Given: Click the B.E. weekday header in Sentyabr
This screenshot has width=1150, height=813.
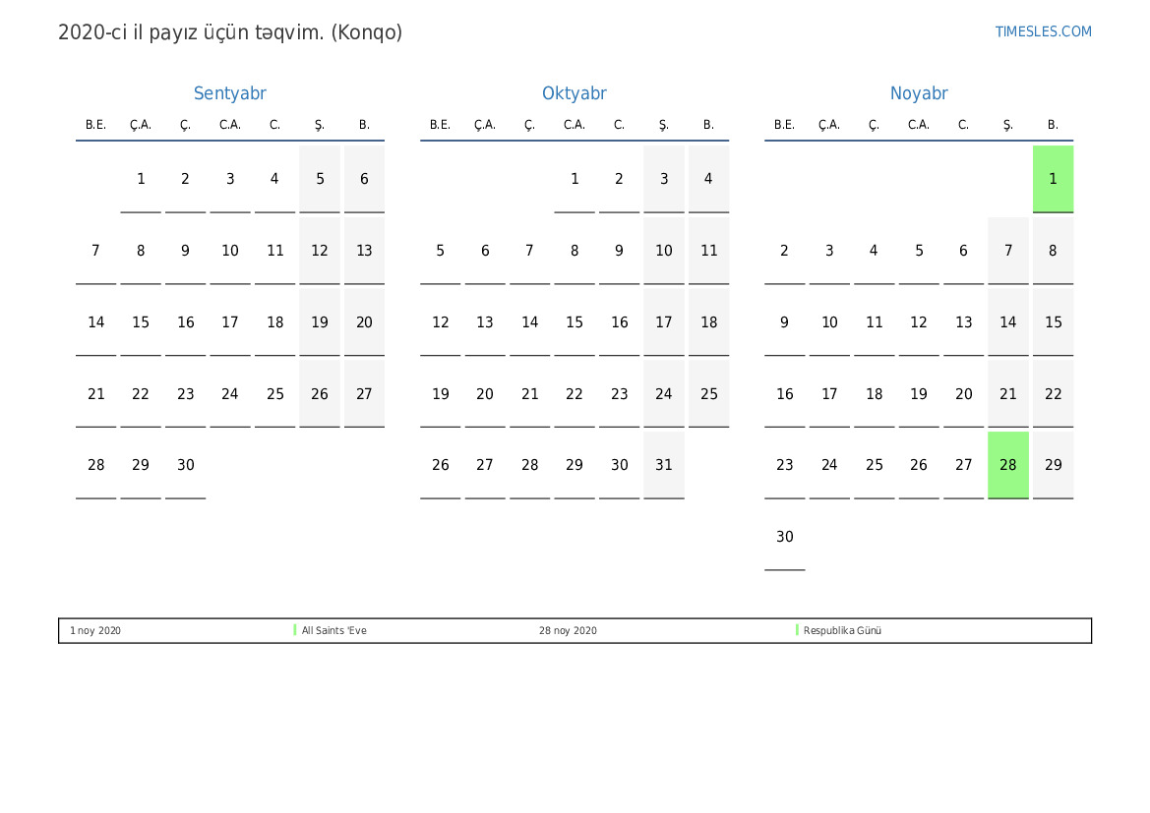Looking at the screenshot, I should pos(95,125).
